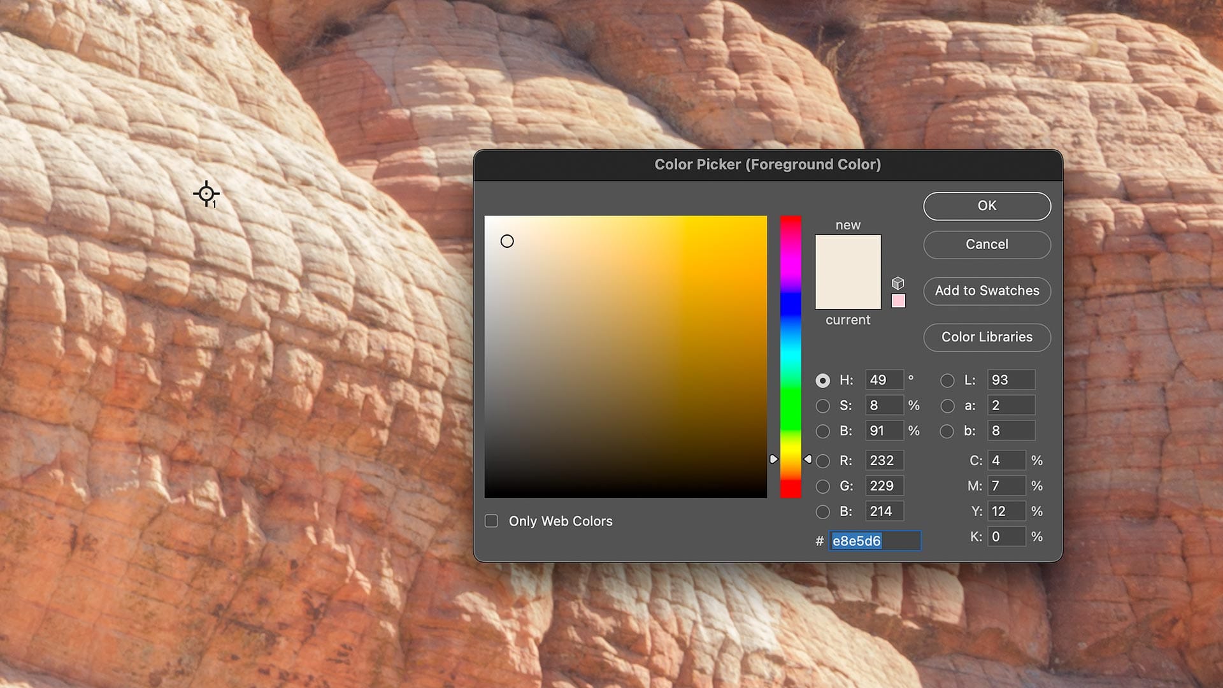Click Add to Swatches
This screenshot has height=688, width=1223.
(987, 290)
